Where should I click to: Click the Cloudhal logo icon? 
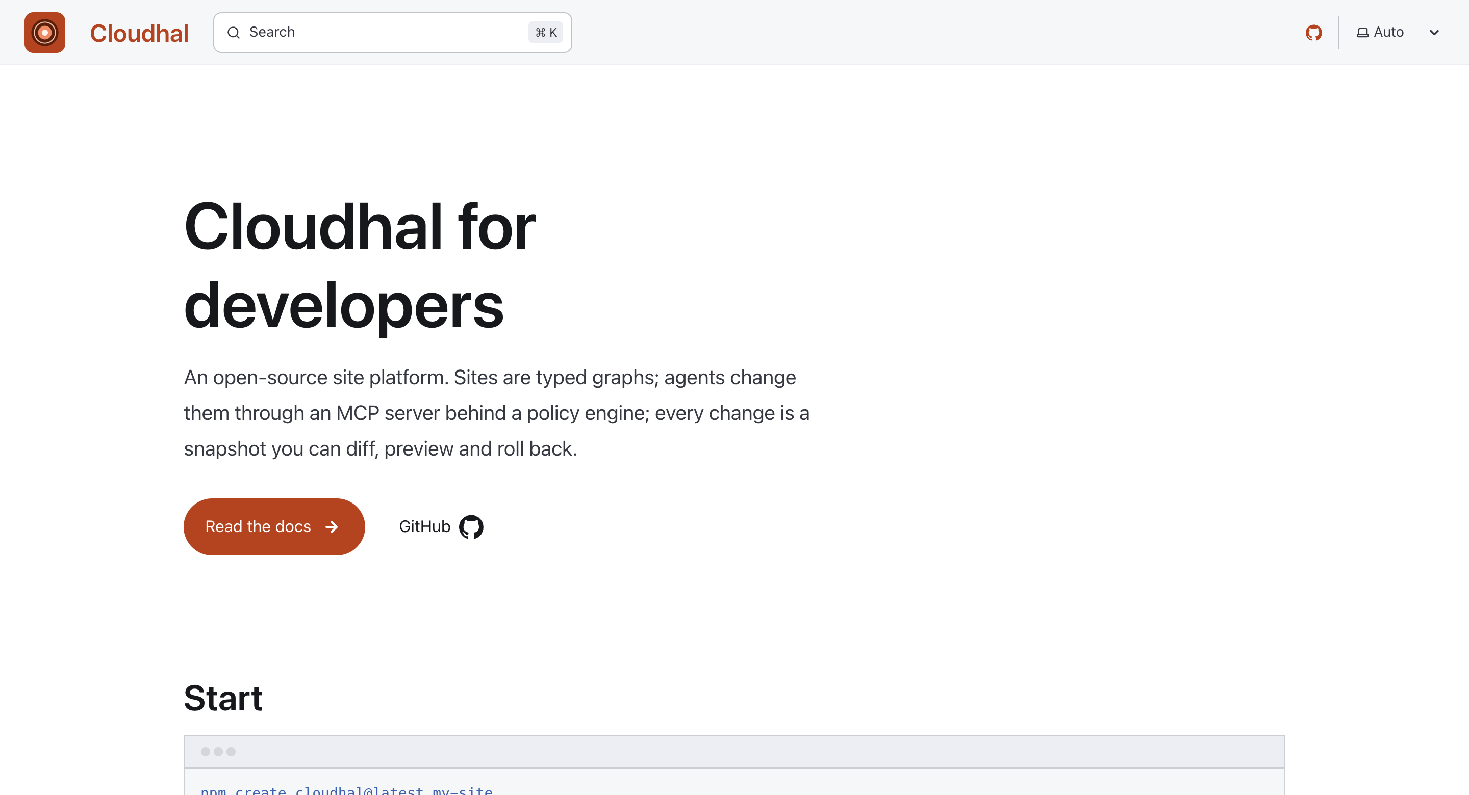[44, 33]
